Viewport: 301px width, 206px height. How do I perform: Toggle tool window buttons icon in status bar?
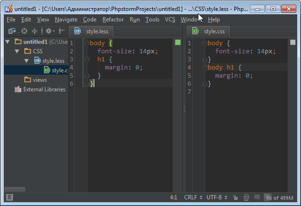[10, 197]
